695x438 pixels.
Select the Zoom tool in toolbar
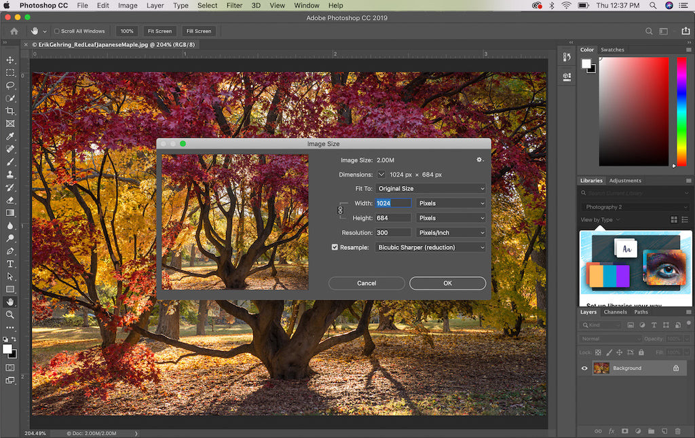[10, 315]
